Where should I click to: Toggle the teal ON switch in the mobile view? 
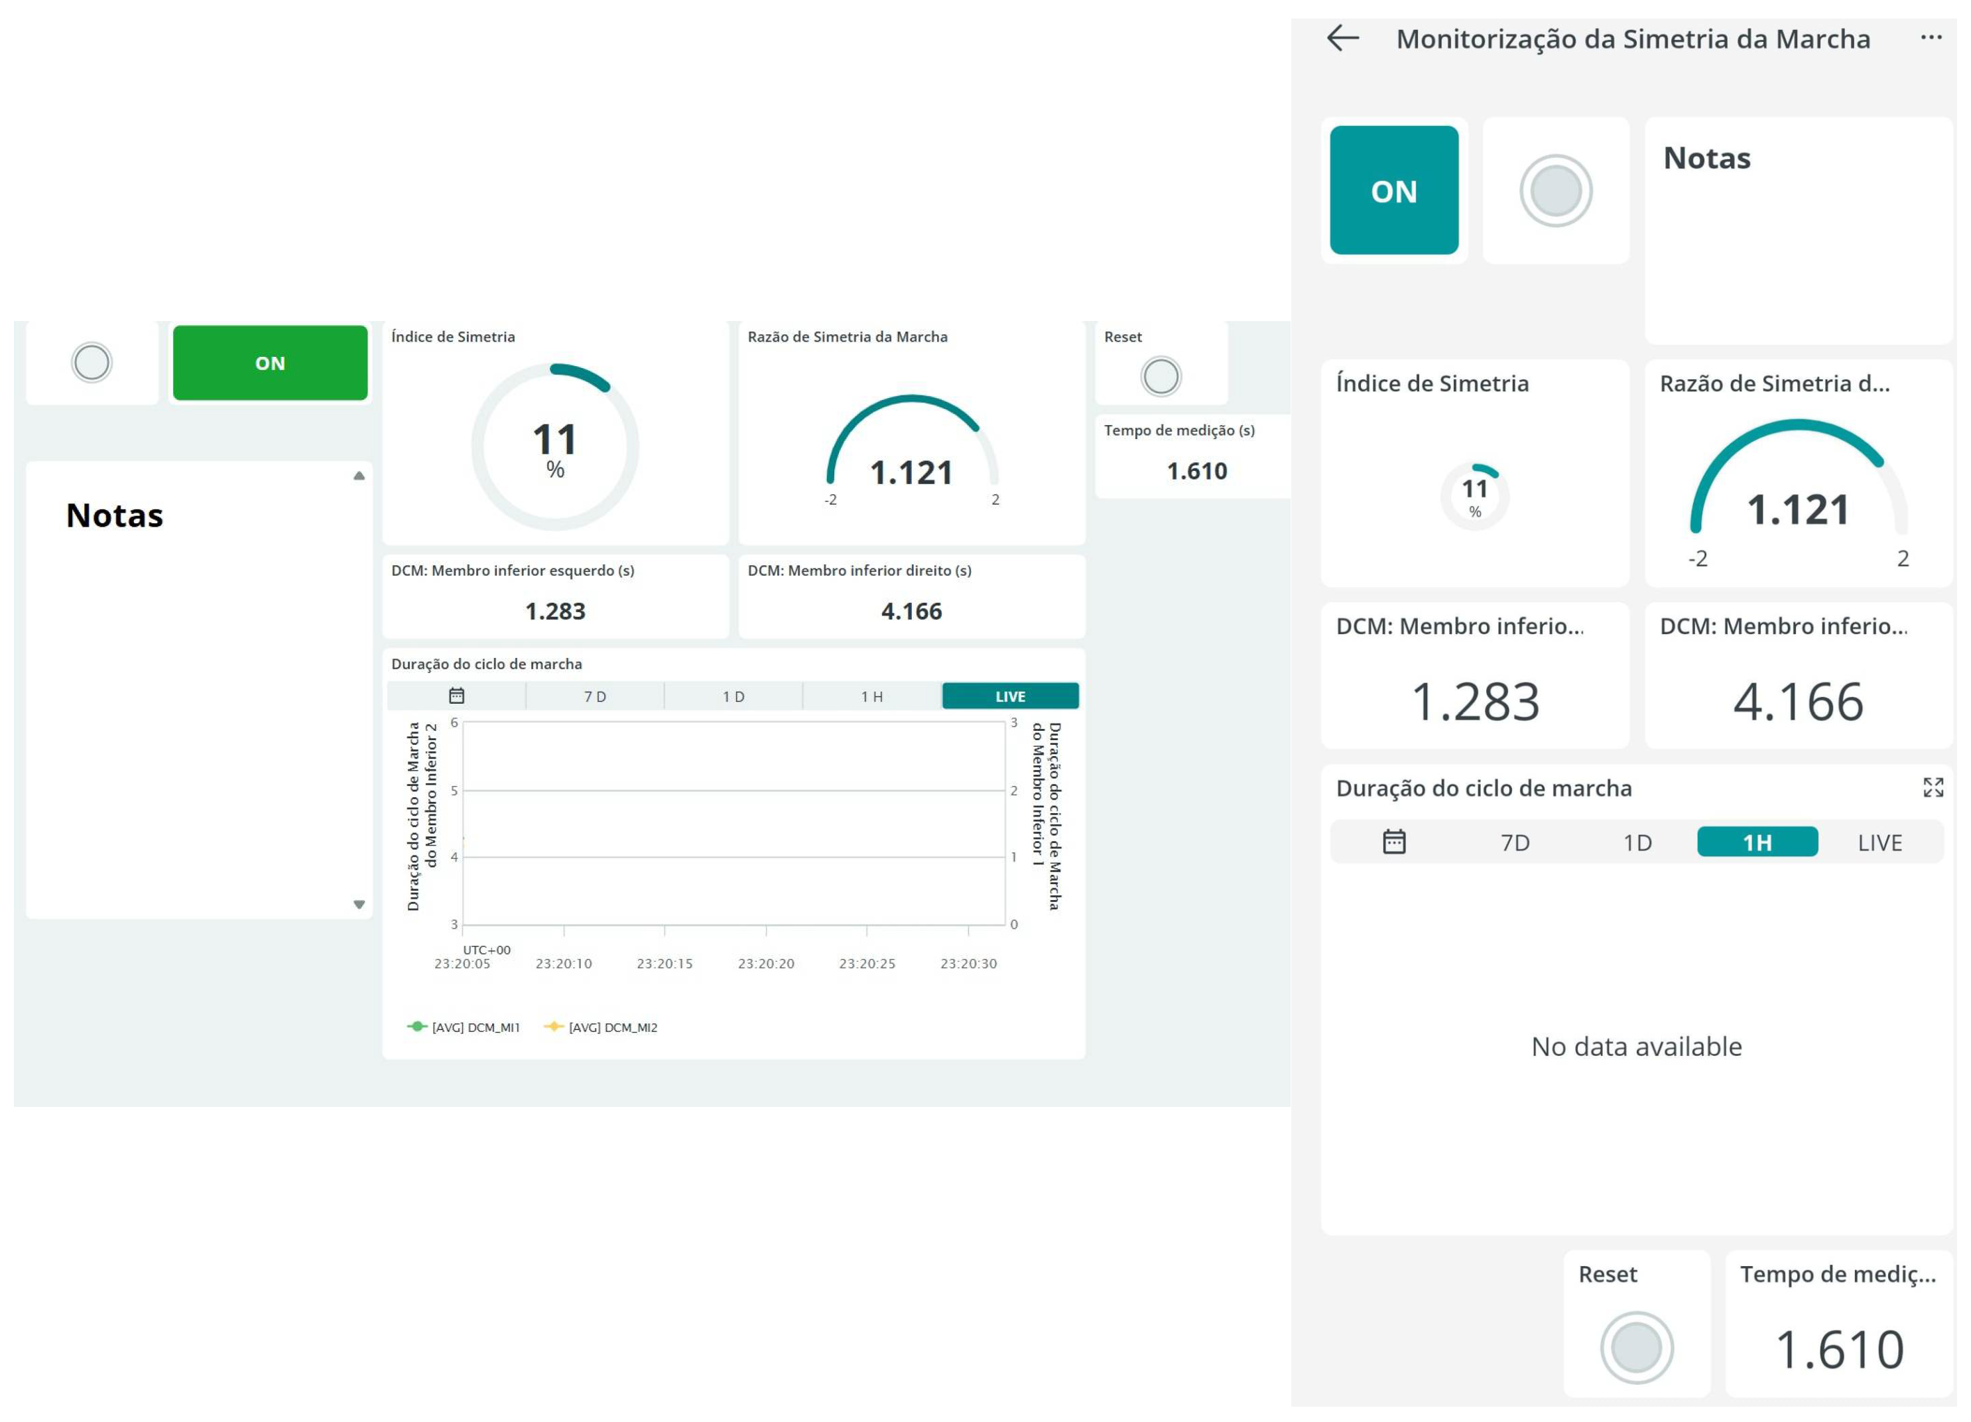[x=1393, y=190]
